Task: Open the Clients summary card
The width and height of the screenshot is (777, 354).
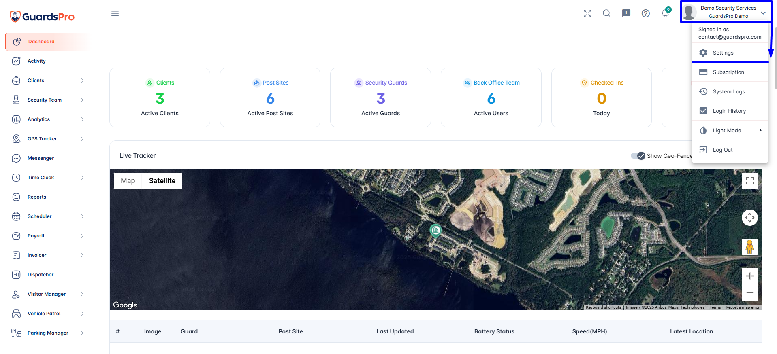Action: [x=160, y=98]
